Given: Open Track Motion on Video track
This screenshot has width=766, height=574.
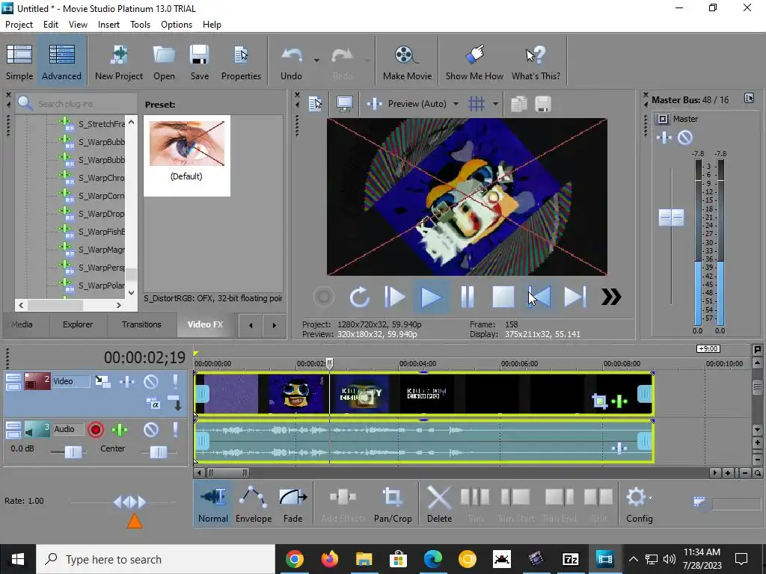Looking at the screenshot, I should (102, 381).
